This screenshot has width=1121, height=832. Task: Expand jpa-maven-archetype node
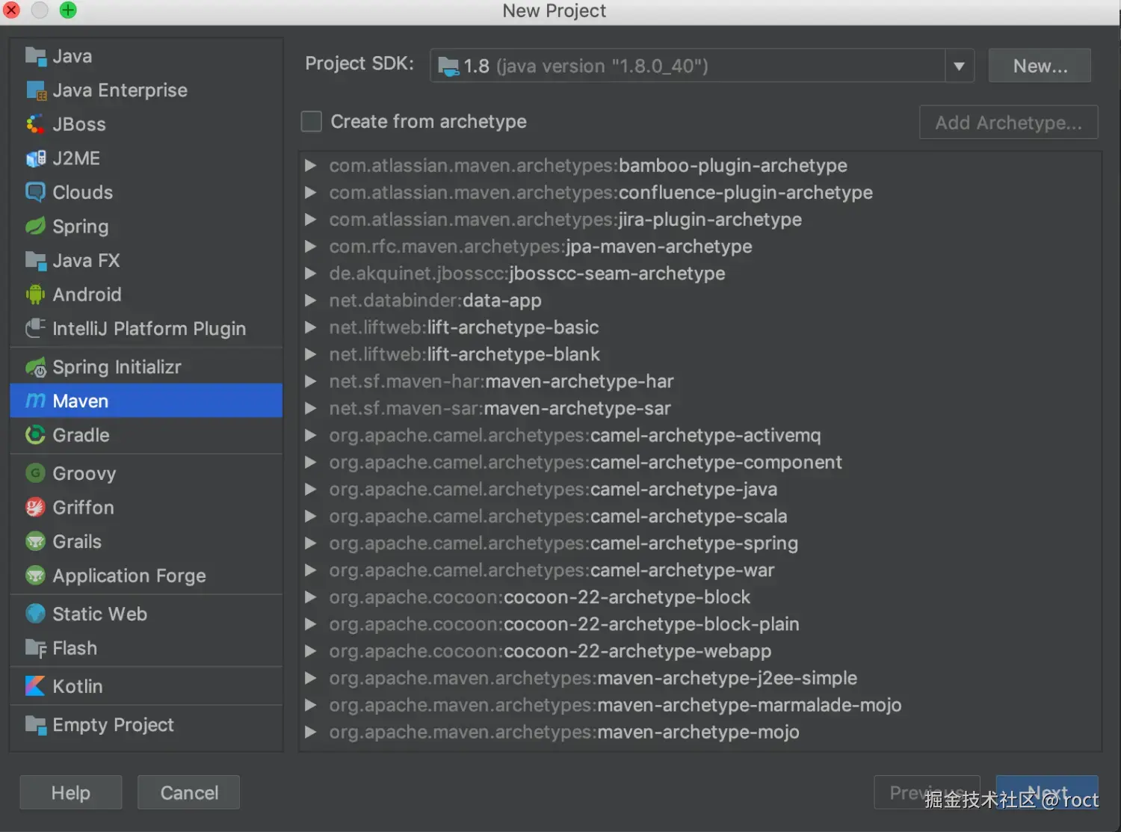pos(310,246)
